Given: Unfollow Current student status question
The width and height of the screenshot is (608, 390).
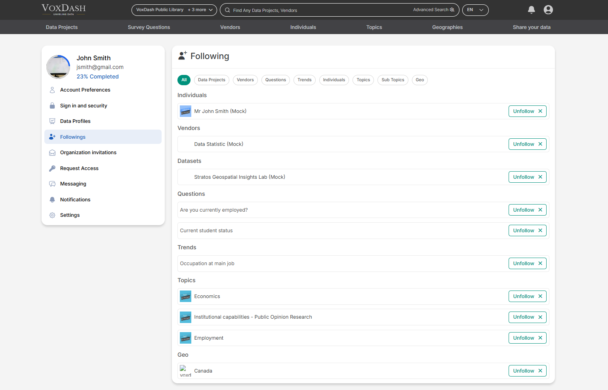Looking at the screenshot, I should pos(528,231).
